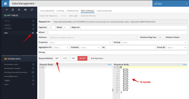Click the Reset link
Viewport: 189px width, 99px height.
[64, 16]
